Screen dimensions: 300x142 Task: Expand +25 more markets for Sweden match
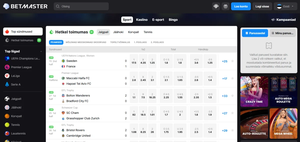pyautogui.click(x=224, y=61)
